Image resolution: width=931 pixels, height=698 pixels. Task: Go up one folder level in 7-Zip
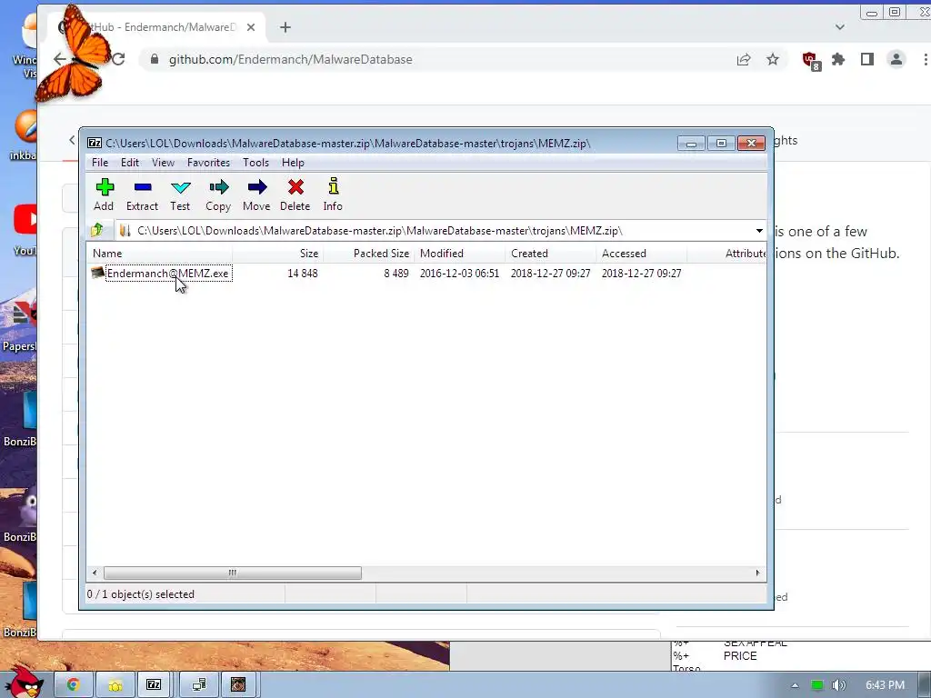click(98, 230)
